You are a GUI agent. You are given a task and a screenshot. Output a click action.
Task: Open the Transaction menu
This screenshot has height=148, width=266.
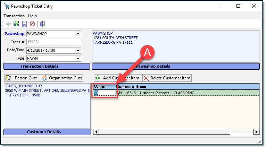[x=14, y=16]
